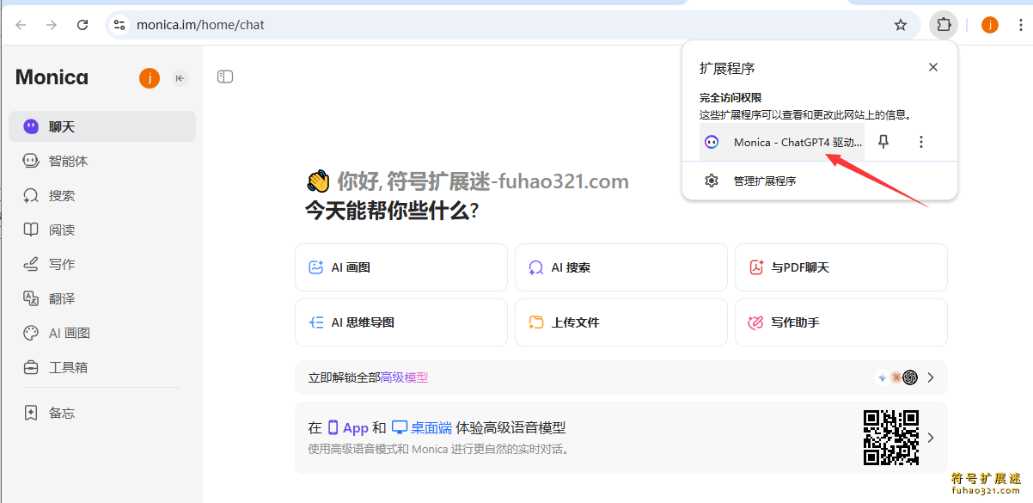Viewport: 1033px width, 503px height.
Task: Click the 上传文件 card
Action: [x=621, y=322]
